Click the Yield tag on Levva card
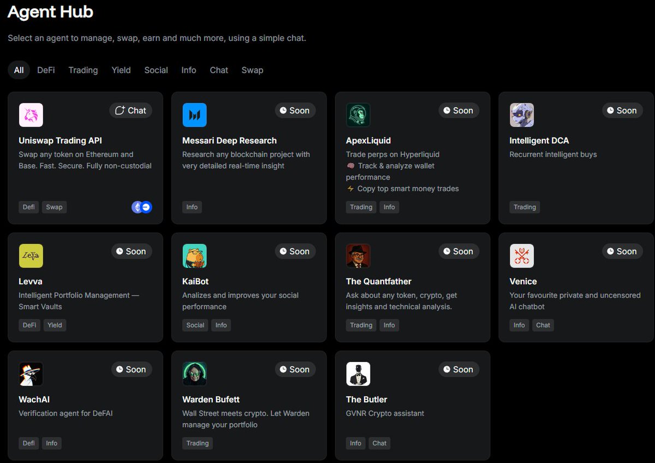 (55, 325)
